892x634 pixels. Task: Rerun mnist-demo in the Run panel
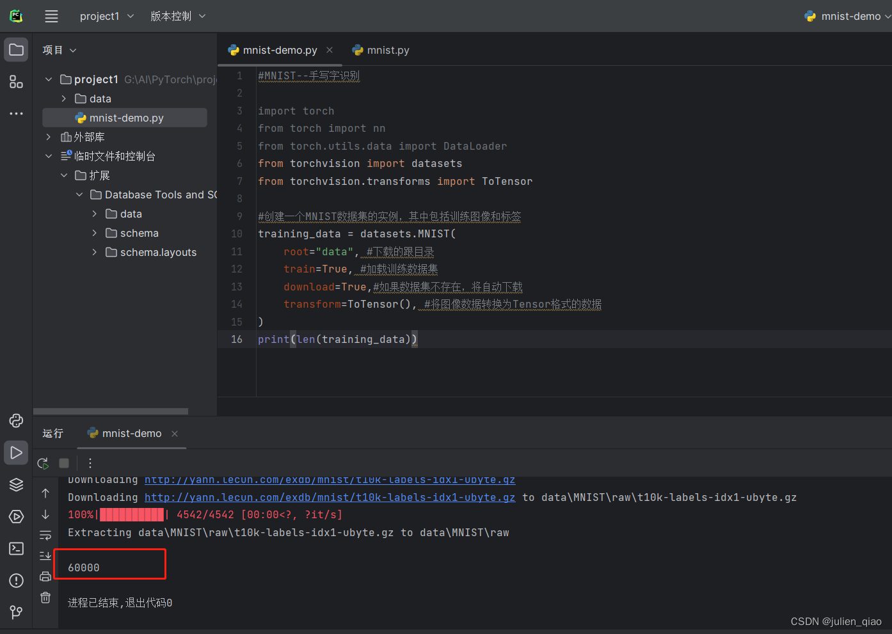click(x=43, y=463)
